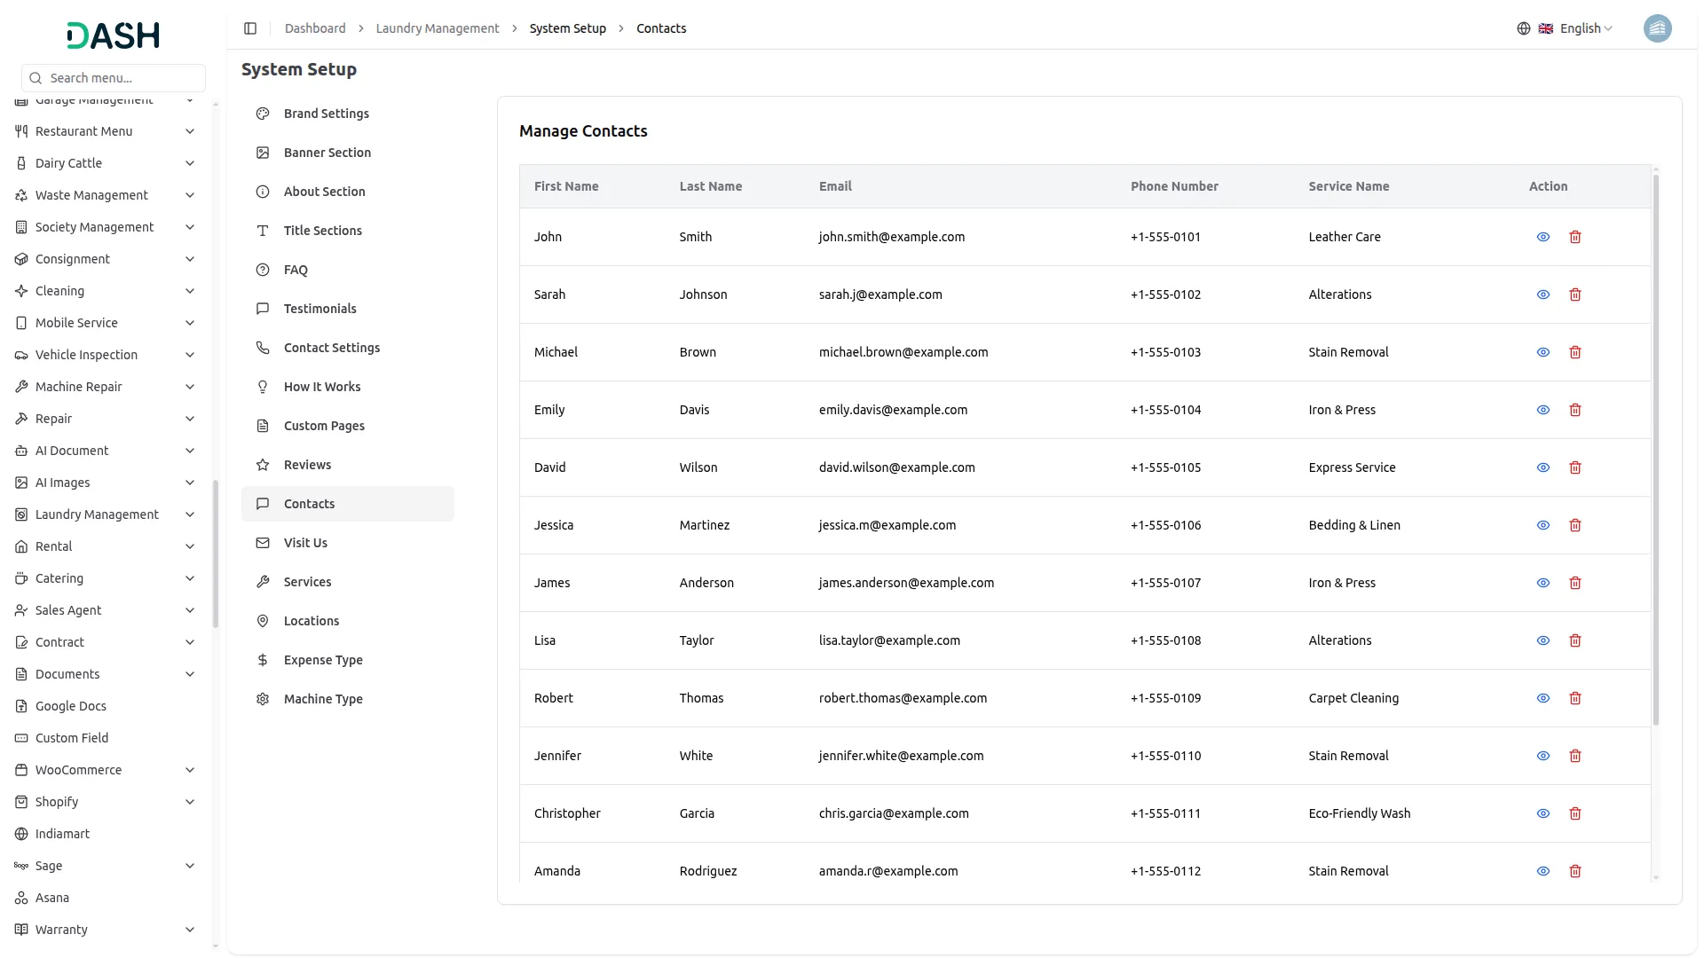Expand the Laundry Management sidebar item
This screenshot has height=958, width=1704.
pyautogui.click(x=105, y=514)
